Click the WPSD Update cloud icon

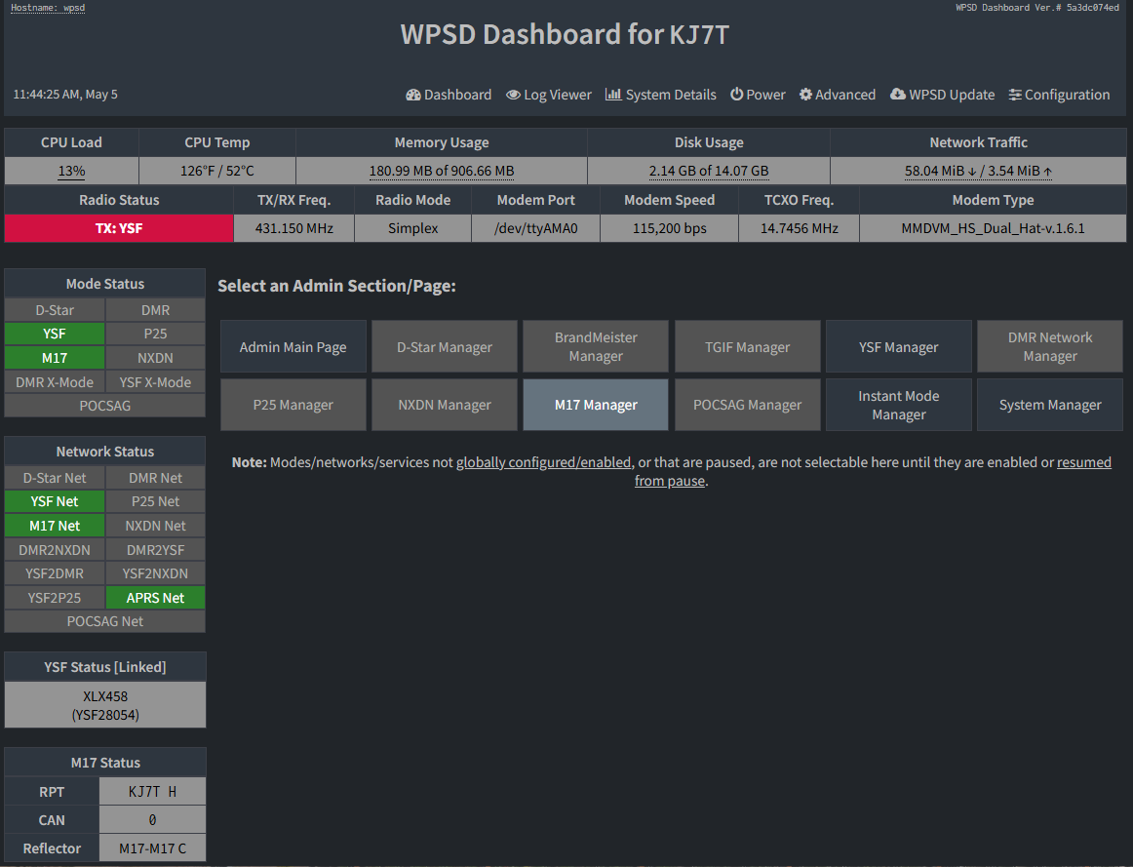pyautogui.click(x=897, y=95)
